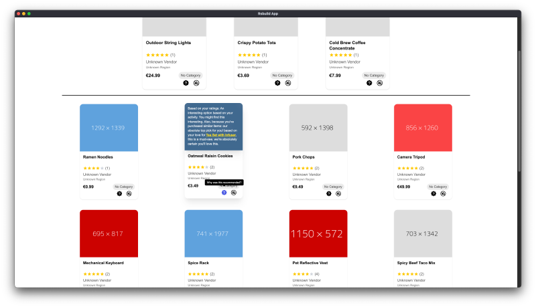
Task: Click question mark icon on Crispy Potato Tots card
Action: coord(277,83)
